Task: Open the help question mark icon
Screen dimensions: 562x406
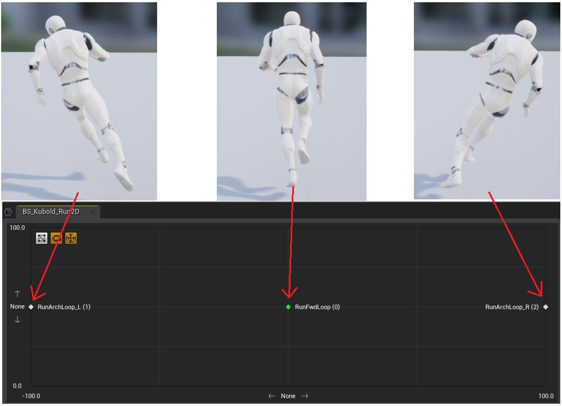Action: coord(7,212)
